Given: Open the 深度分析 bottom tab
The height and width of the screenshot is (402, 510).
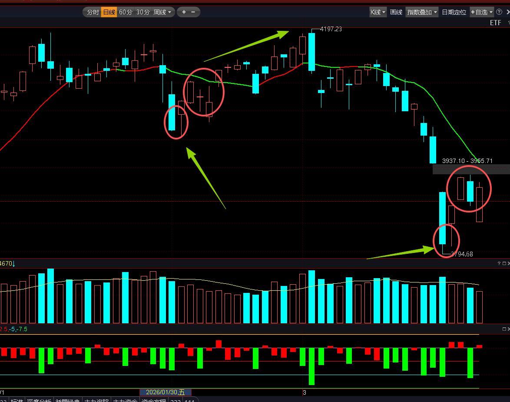Looking at the screenshot, I should point(38,400).
